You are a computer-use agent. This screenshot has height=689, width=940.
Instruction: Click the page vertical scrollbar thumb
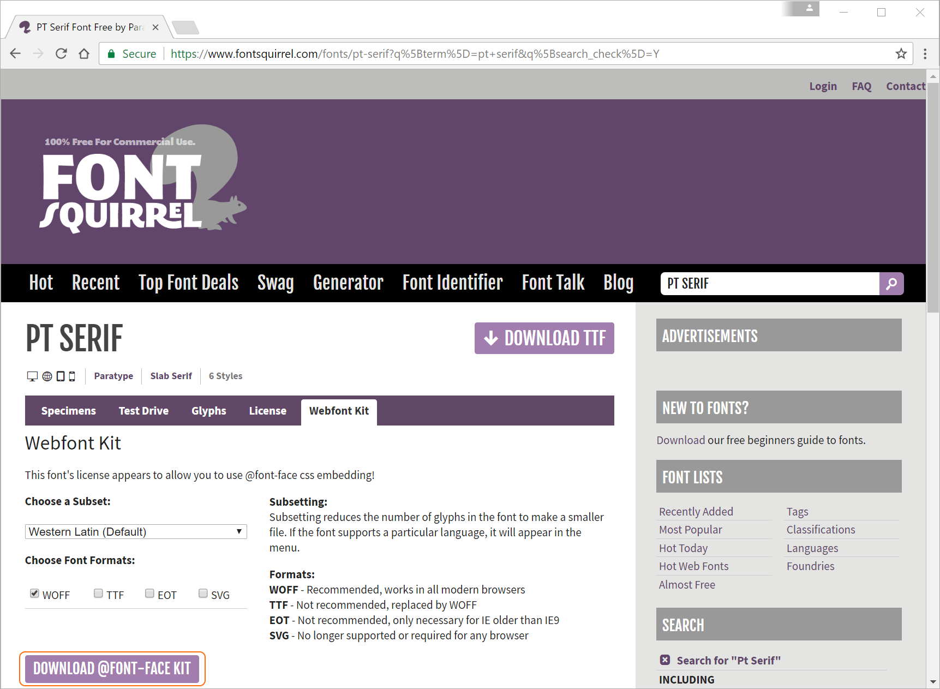[x=933, y=198]
